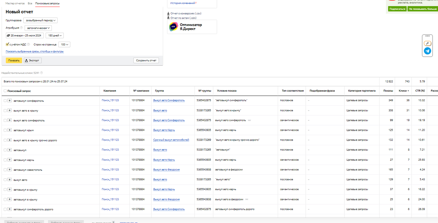Screen dimensions: 438x223
Task: Click the plus icon for автовыкуп керчь
Action: [x=10, y=160]
